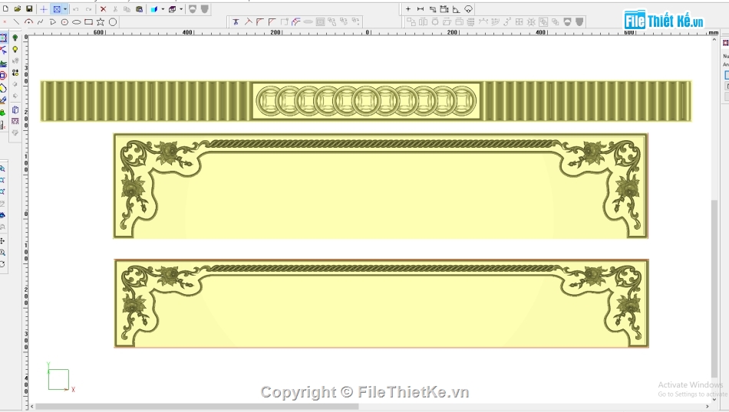This screenshot has height=412, width=729.
Task: Open the dropdown arrow beside the boxed-X snap button
Action: (65, 9)
